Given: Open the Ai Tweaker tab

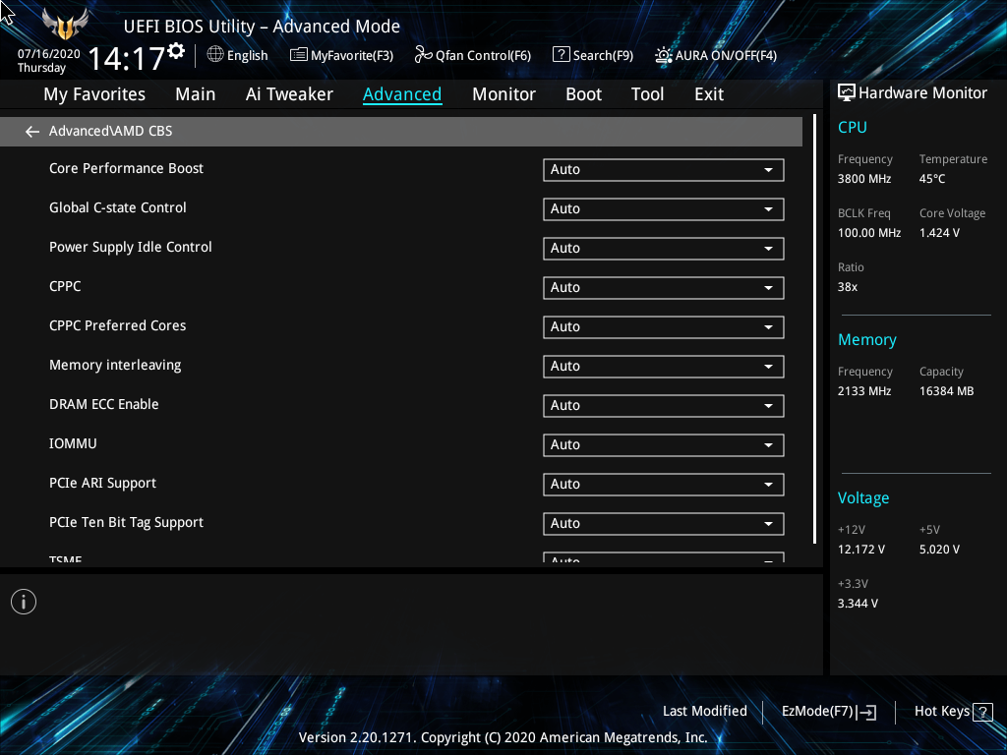Looking at the screenshot, I should [289, 94].
